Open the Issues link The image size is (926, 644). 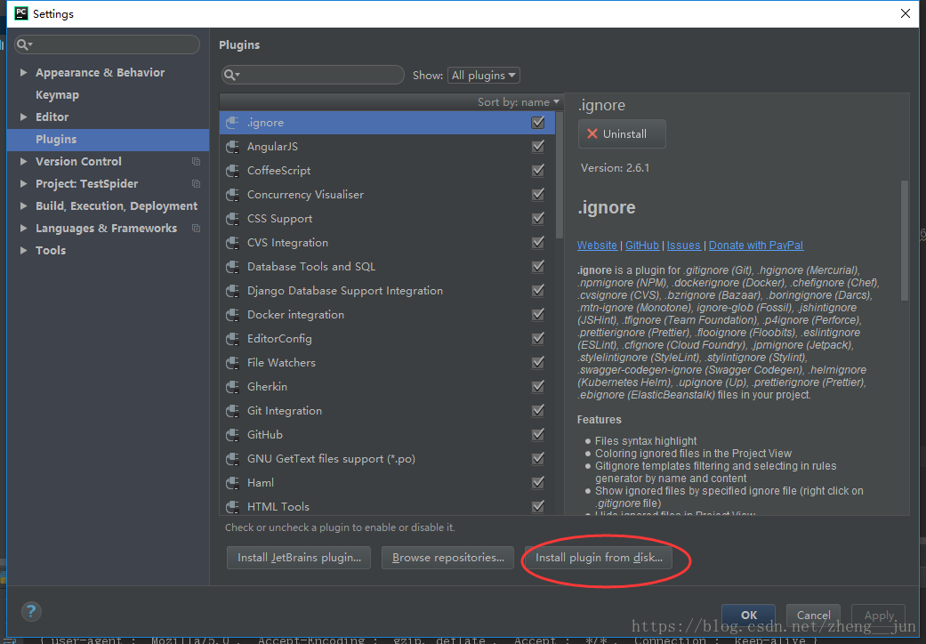pos(683,246)
